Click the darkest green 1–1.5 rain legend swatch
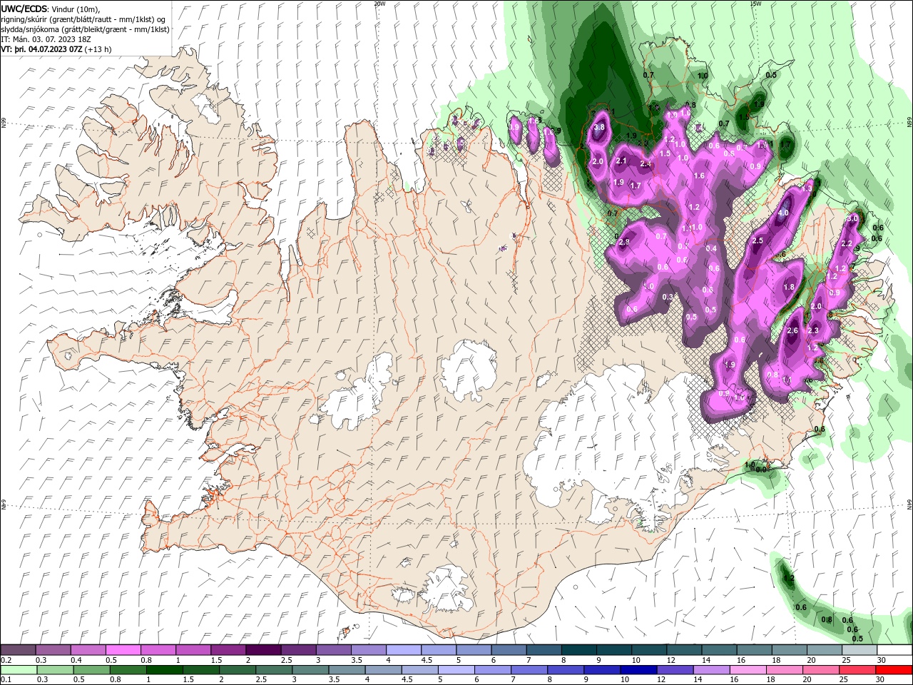 point(164,670)
